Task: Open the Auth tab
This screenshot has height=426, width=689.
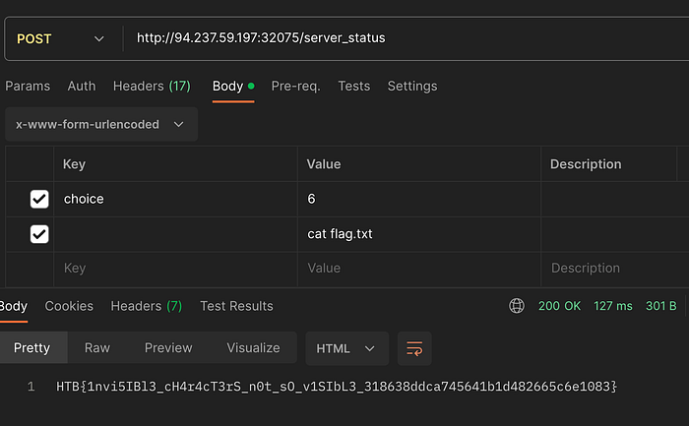Action: (82, 86)
